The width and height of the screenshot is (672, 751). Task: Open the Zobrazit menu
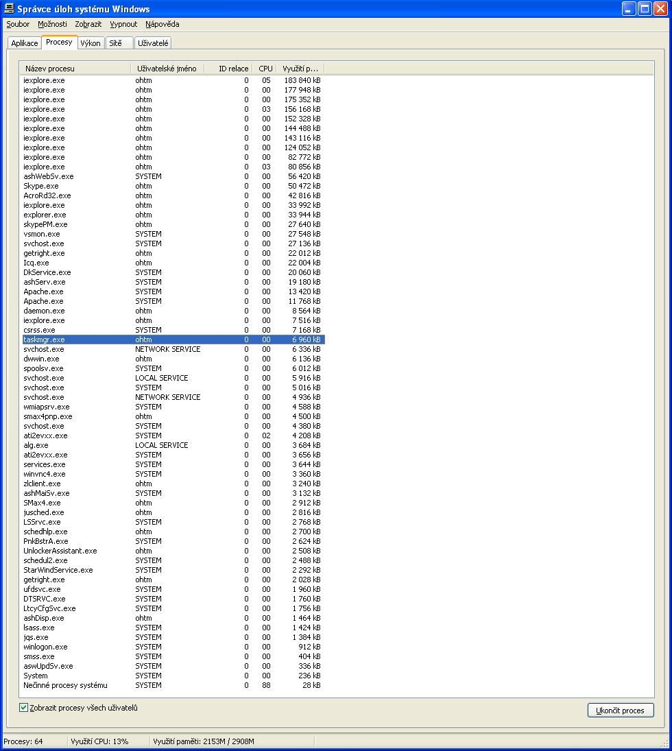pyautogui.click(x=88, y=24)
